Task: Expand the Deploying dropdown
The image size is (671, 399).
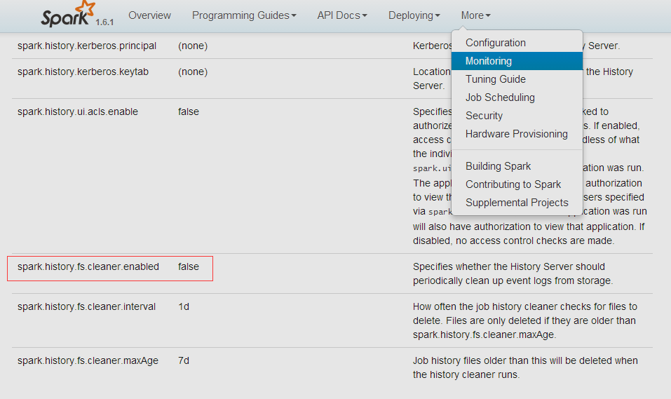Action: coord(414,15)
